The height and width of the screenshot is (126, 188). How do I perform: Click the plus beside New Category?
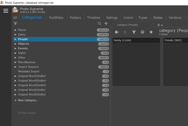pos(15,100)
